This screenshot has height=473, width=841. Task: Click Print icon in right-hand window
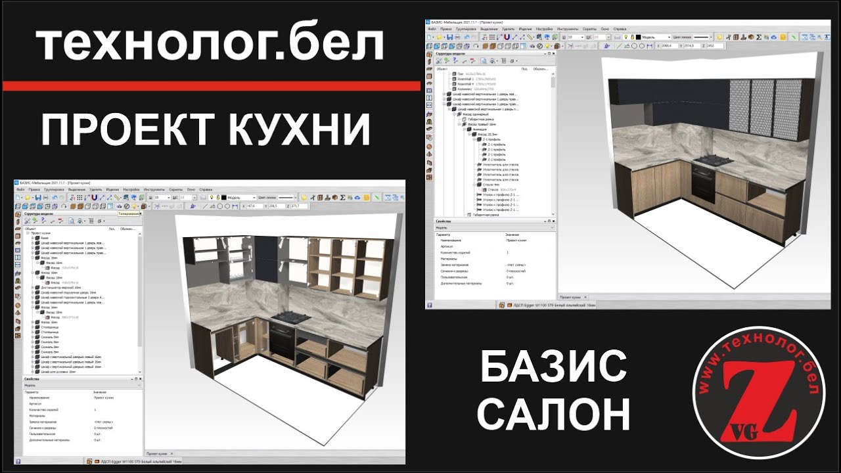[x=458, y=37]
